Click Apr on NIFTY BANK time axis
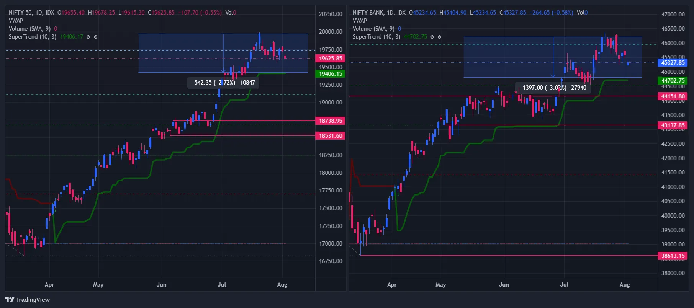694x308 pixels. [x=392, y=285]
